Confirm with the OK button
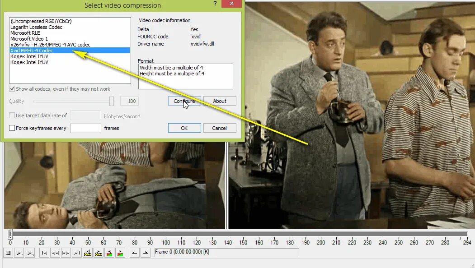 tap(184, 128)
